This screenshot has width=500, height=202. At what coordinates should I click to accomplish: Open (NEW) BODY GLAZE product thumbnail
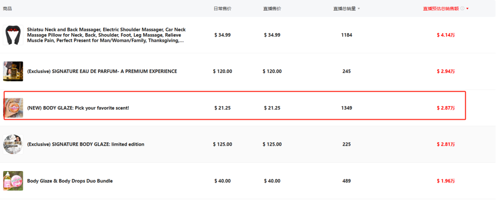[x=13, y=108]
